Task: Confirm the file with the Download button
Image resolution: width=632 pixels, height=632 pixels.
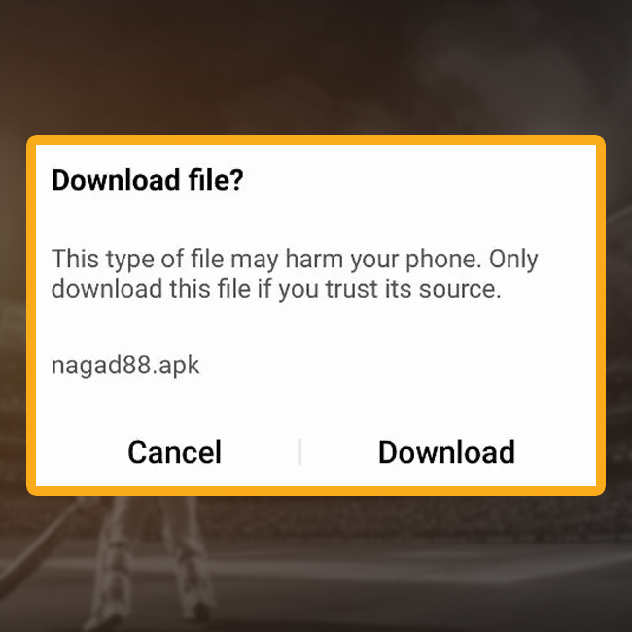Action: point(446,452)
